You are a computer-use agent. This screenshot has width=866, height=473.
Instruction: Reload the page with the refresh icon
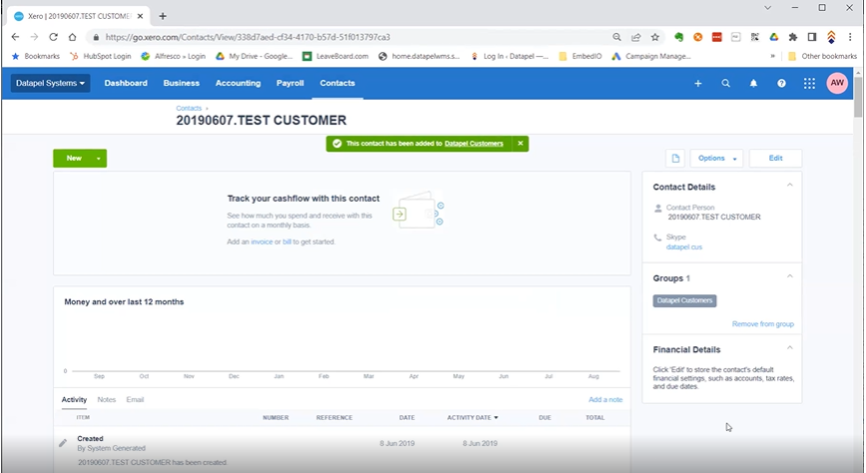53,37
